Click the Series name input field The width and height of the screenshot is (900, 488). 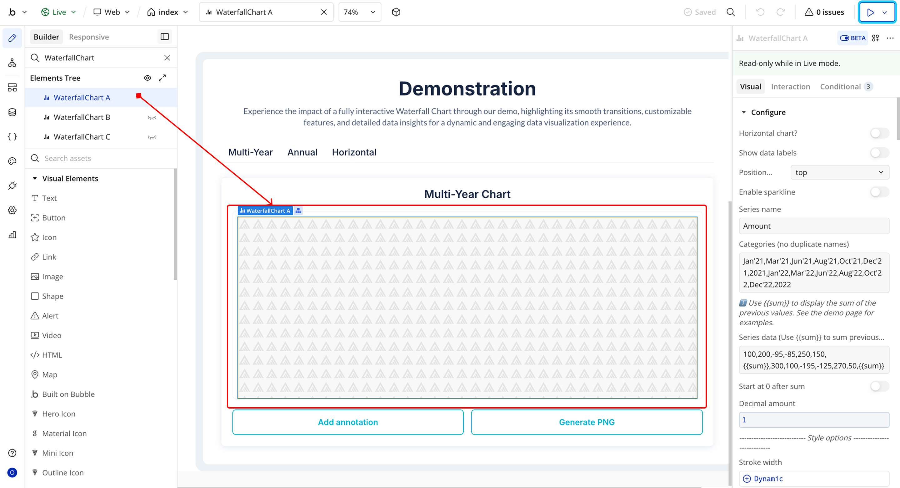(814, 226)
